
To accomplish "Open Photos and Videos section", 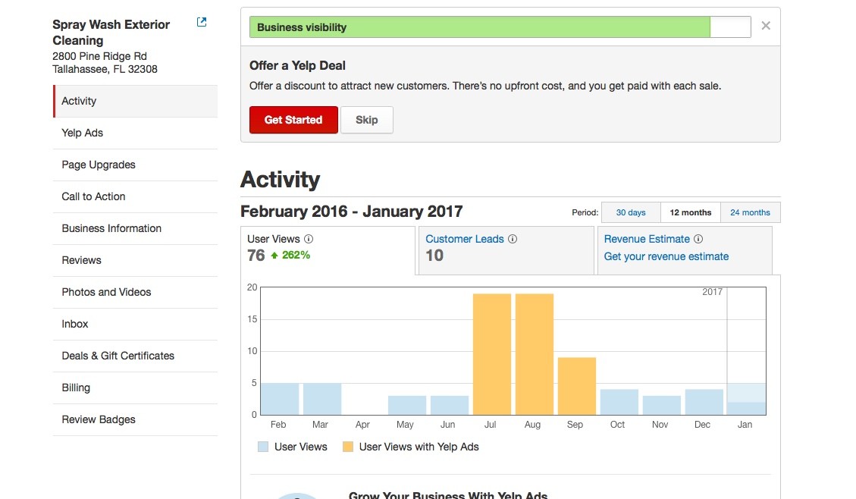I will (x=136, y=292).
